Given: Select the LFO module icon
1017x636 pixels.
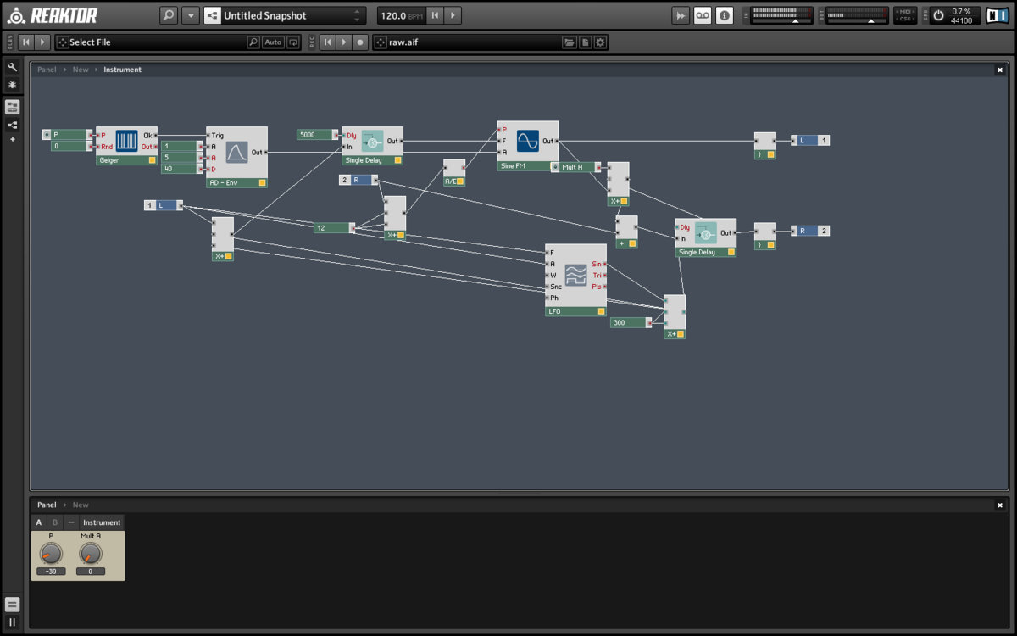Looking at the screenshot, I should pos(575,274).
